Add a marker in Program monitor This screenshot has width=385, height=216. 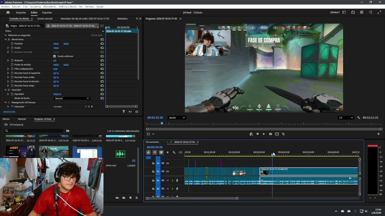pos(257,134)
